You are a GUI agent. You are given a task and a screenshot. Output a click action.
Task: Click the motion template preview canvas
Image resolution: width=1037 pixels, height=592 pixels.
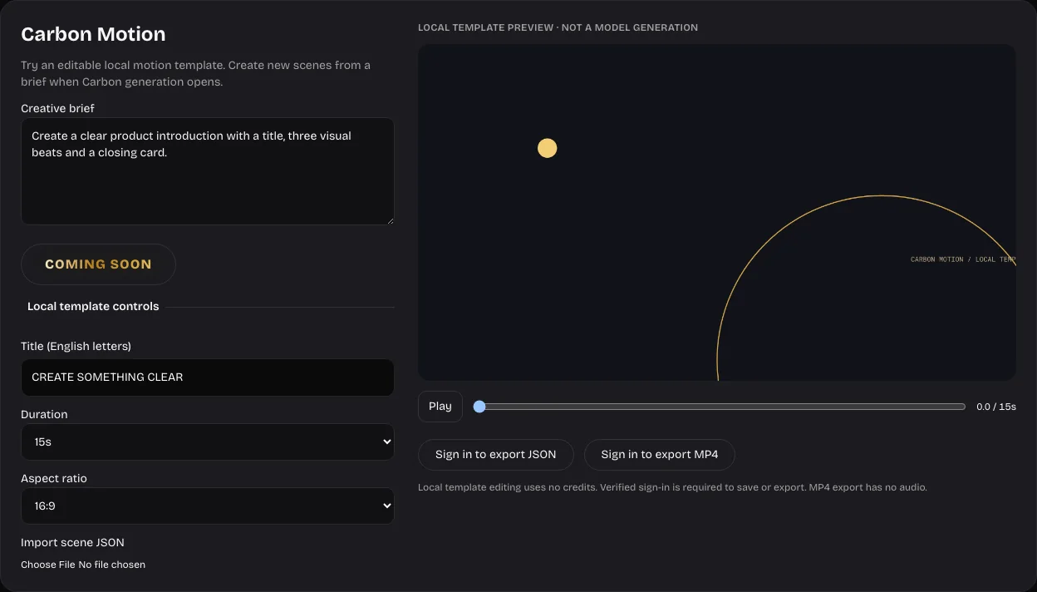coord(717,212)
